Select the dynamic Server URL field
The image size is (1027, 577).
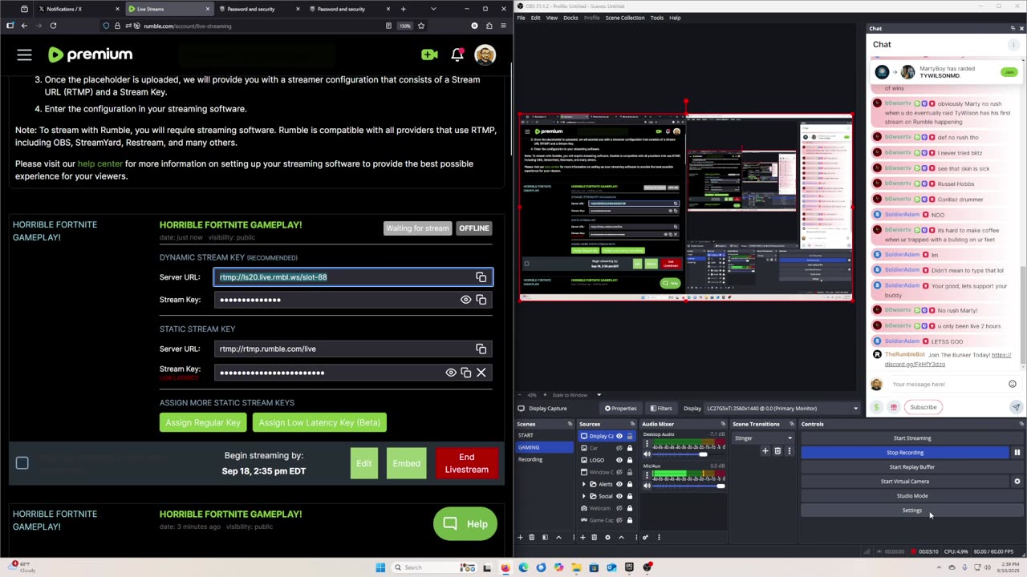(x=353, y=277)
